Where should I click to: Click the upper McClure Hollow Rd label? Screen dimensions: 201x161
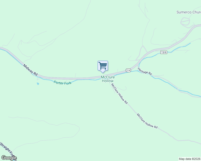coord(119,94)
